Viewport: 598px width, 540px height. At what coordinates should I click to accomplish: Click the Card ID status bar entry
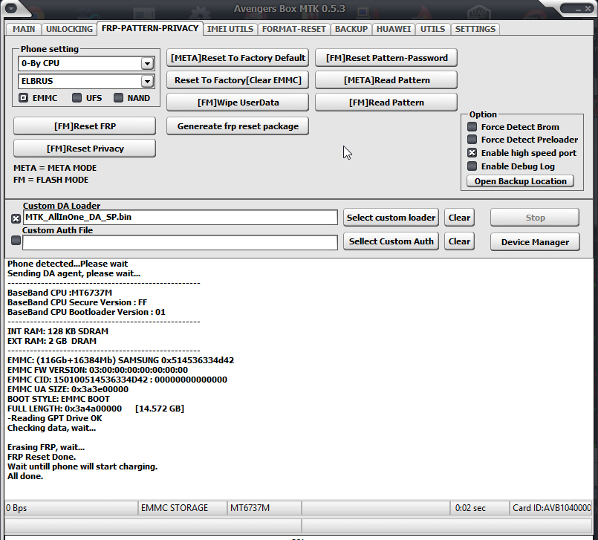click(551, 508)
